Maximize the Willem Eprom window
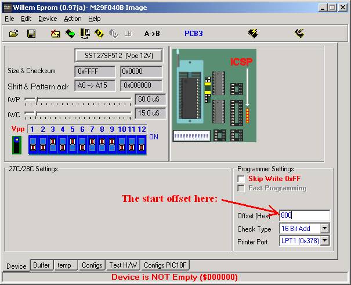 (x=332, y=8)
